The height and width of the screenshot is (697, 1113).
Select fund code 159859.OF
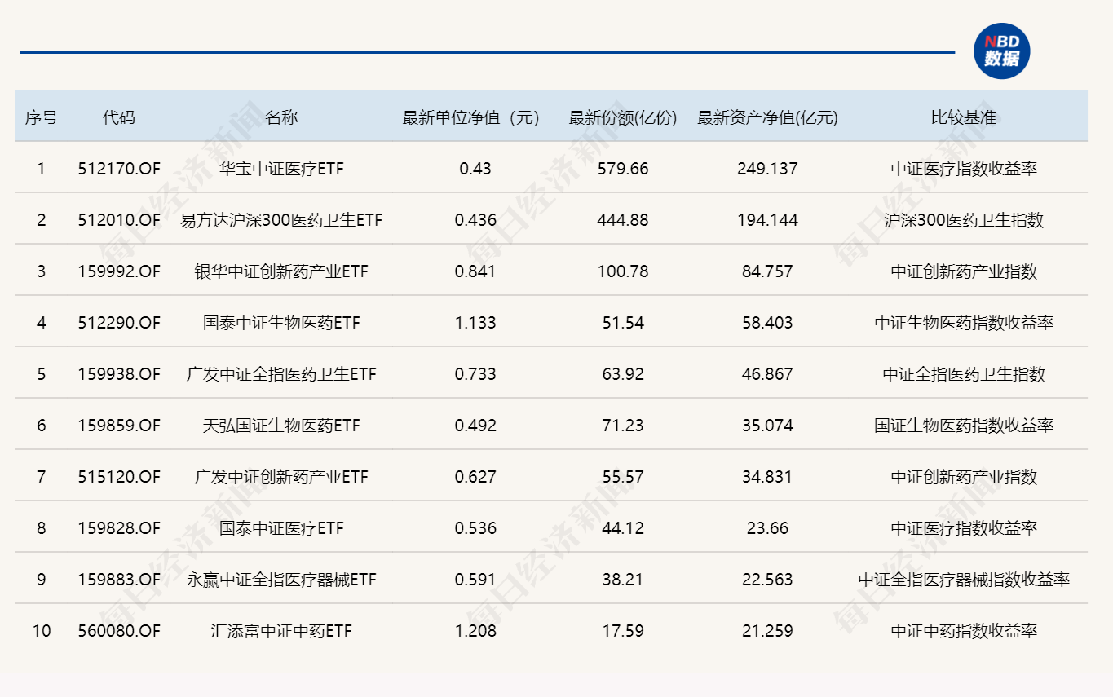click(119, 426)
